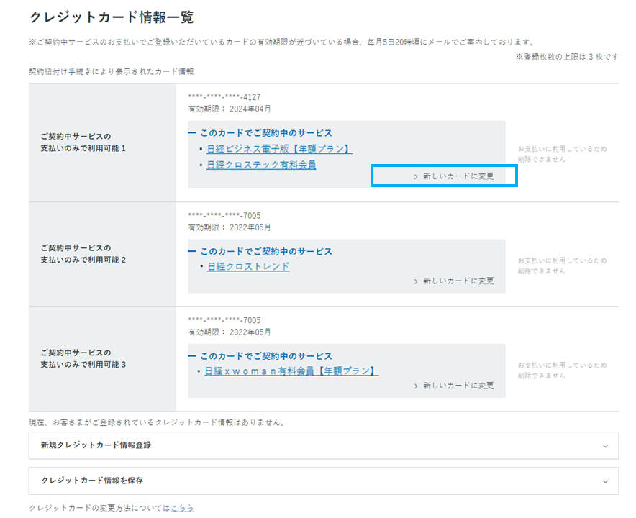The image size is (636, 518).
Task: Click card number ****-****-****-4127
Action: coord(224,97)
